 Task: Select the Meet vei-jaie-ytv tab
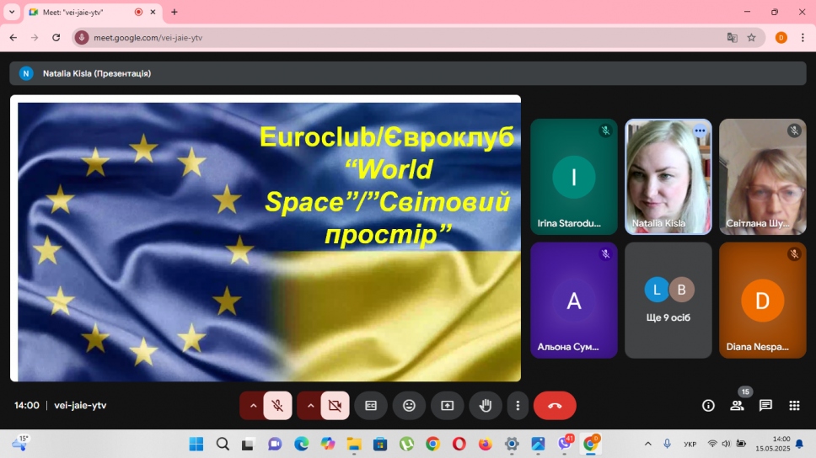(x=92, y=12)
